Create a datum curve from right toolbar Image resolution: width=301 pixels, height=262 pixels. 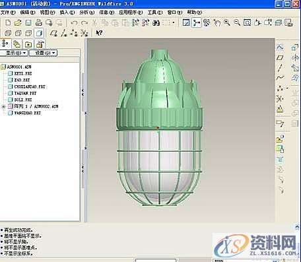pyautogui.click(x=280, y=78)
